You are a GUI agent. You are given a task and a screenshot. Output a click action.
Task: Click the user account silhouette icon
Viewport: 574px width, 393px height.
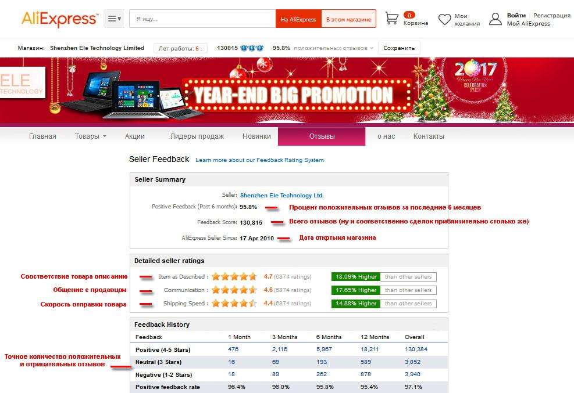pyautogui.click(x=495, y=19)
